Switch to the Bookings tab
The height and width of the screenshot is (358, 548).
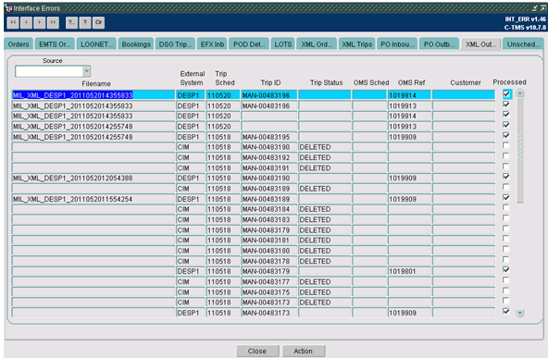pyautogui.click(x=136, y=44)
